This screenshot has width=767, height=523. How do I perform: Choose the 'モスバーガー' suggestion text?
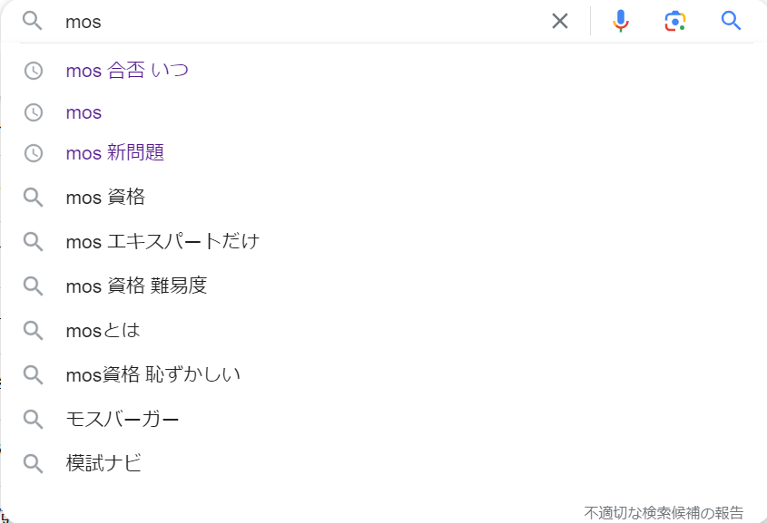[123, 419]
